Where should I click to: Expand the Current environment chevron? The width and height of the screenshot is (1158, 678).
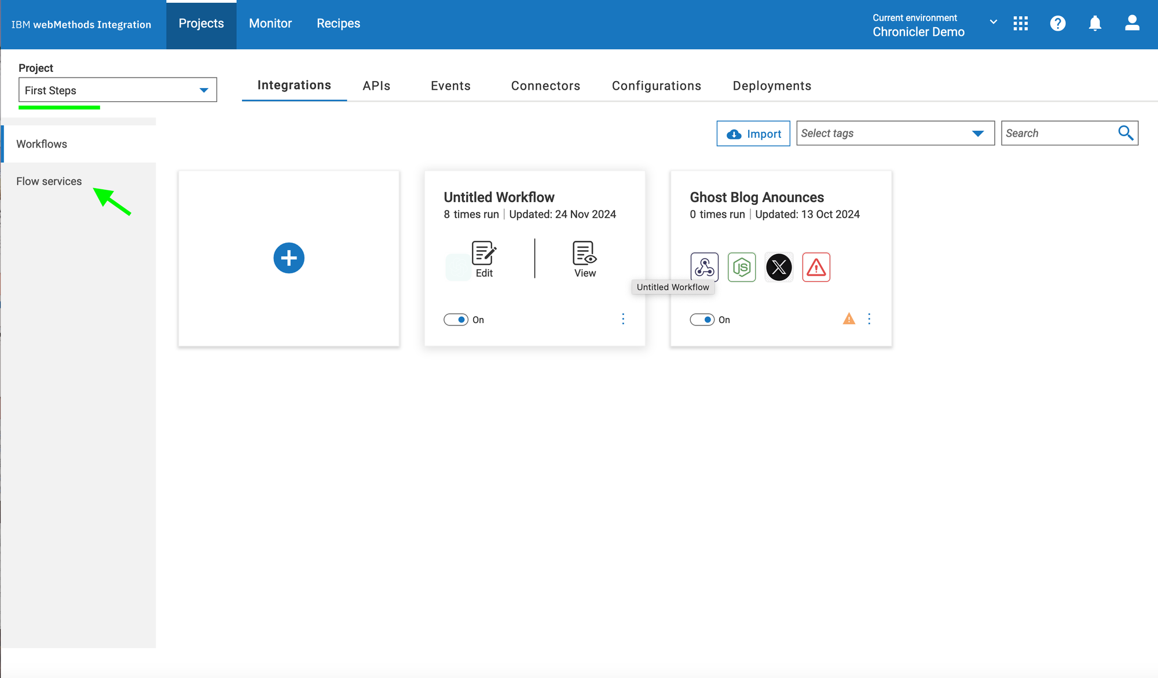994,22
